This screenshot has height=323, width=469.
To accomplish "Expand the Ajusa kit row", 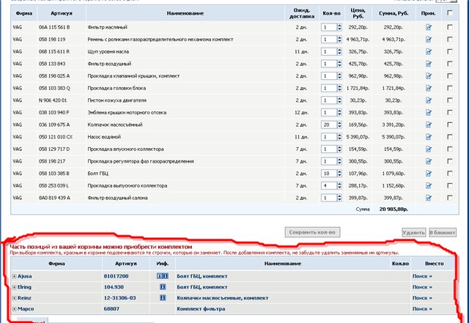I will pyautogui.click(x=14, y=276).
